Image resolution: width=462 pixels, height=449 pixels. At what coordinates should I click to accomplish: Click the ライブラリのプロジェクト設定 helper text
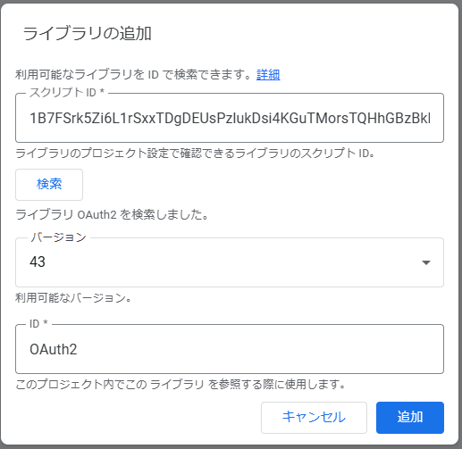(196, 154)
